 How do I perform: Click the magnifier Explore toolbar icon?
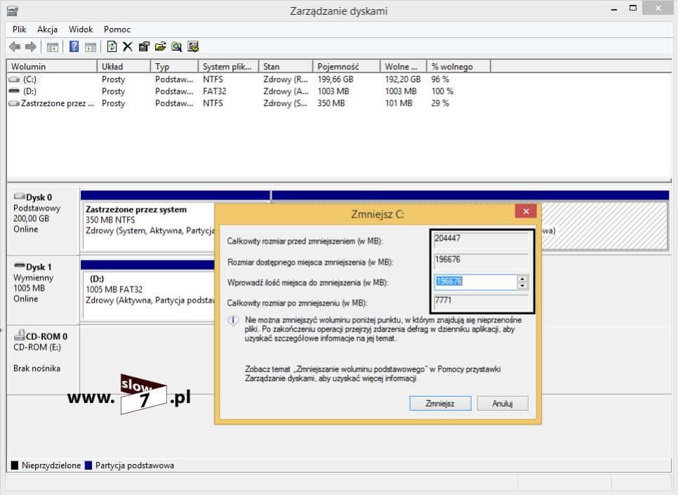176,47
